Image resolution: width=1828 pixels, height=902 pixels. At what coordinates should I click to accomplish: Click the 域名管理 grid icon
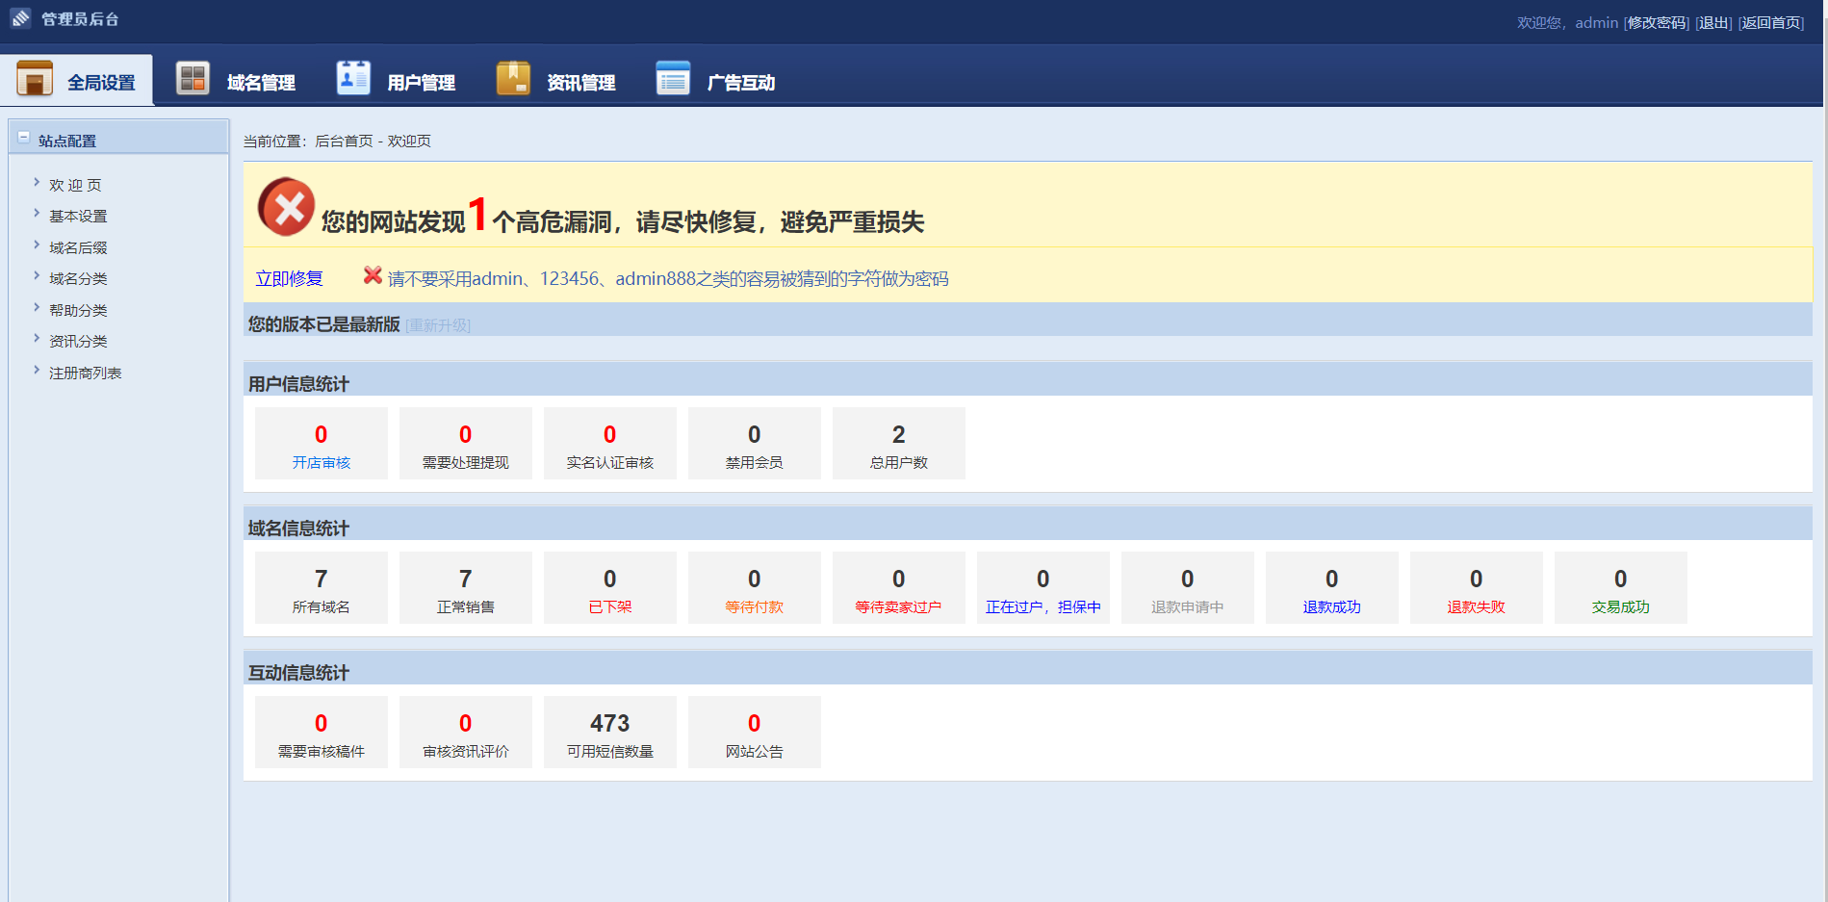(193, 79)
